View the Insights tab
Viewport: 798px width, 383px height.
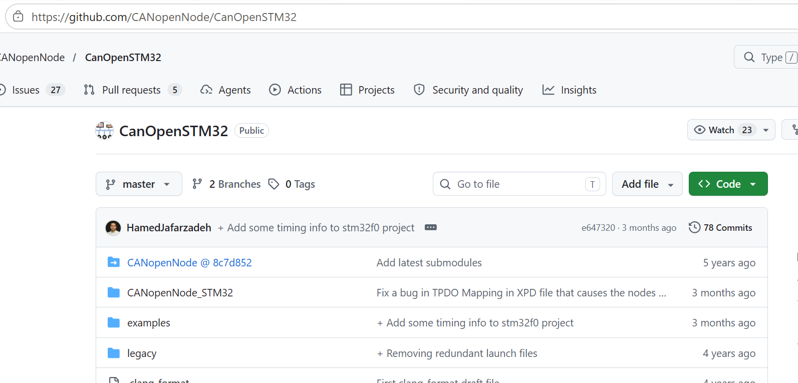click(x=569, y=90)
